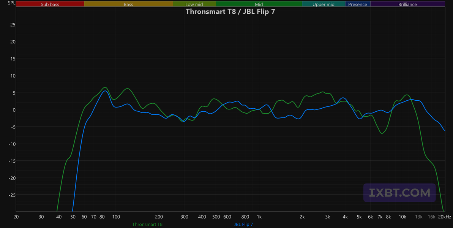Click the 10 value on the SPL axis
453x228 pixels.
pos(13,76)
